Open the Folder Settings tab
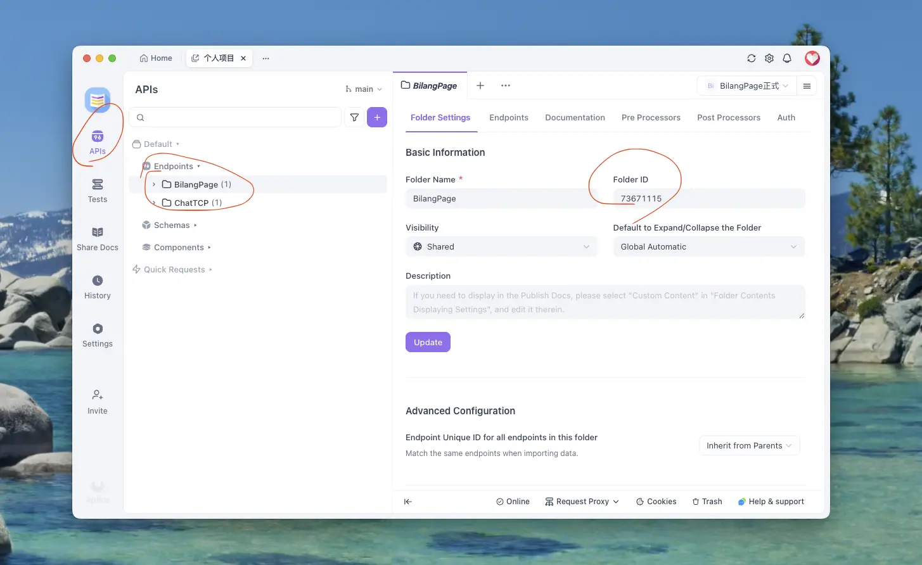 tap(440, 118)
